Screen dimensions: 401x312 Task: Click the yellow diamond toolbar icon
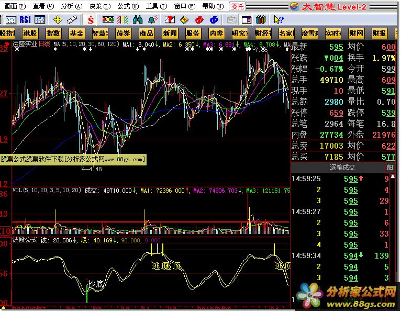pos(184,19)
